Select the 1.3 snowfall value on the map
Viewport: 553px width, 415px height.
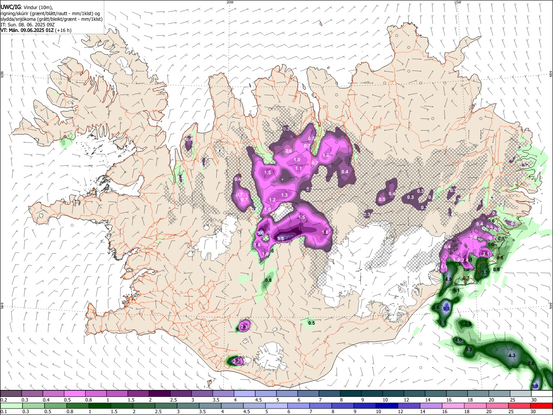(284, 195)
